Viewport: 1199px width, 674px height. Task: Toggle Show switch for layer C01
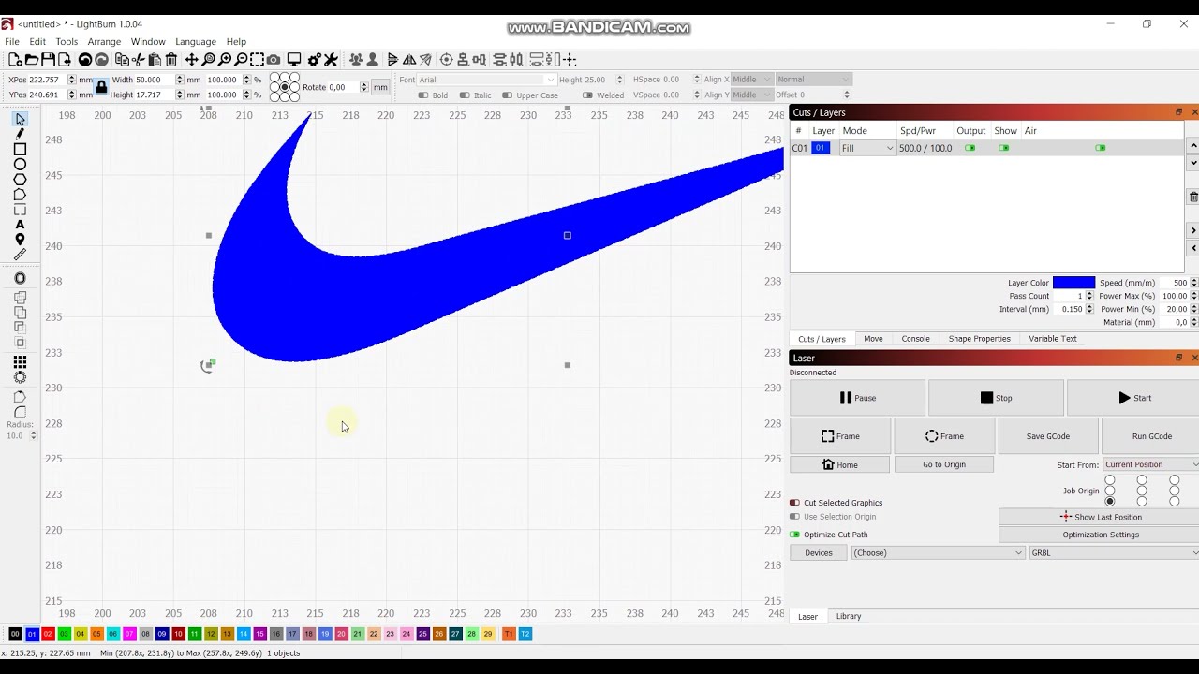coord(1004,148)
